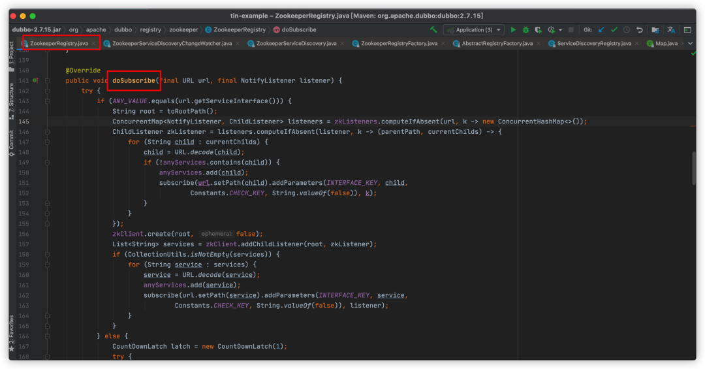Open Project Structure folder icon in toolbar
The width and height of the screenshot is (705, 369).
655,29
